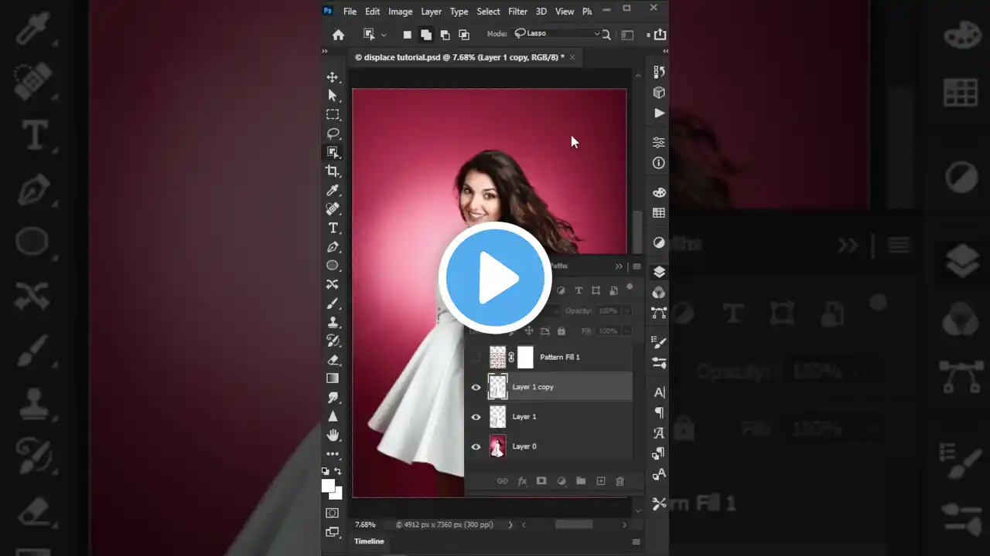Screen dimensions: 990x556
Task: Select the Type tool
Action: pos(333,228)
